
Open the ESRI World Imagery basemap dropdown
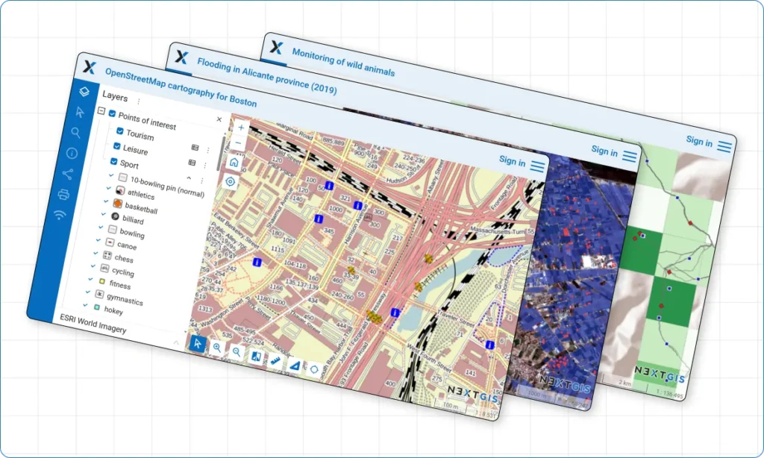pyautogui.click(x=176, y=342)
